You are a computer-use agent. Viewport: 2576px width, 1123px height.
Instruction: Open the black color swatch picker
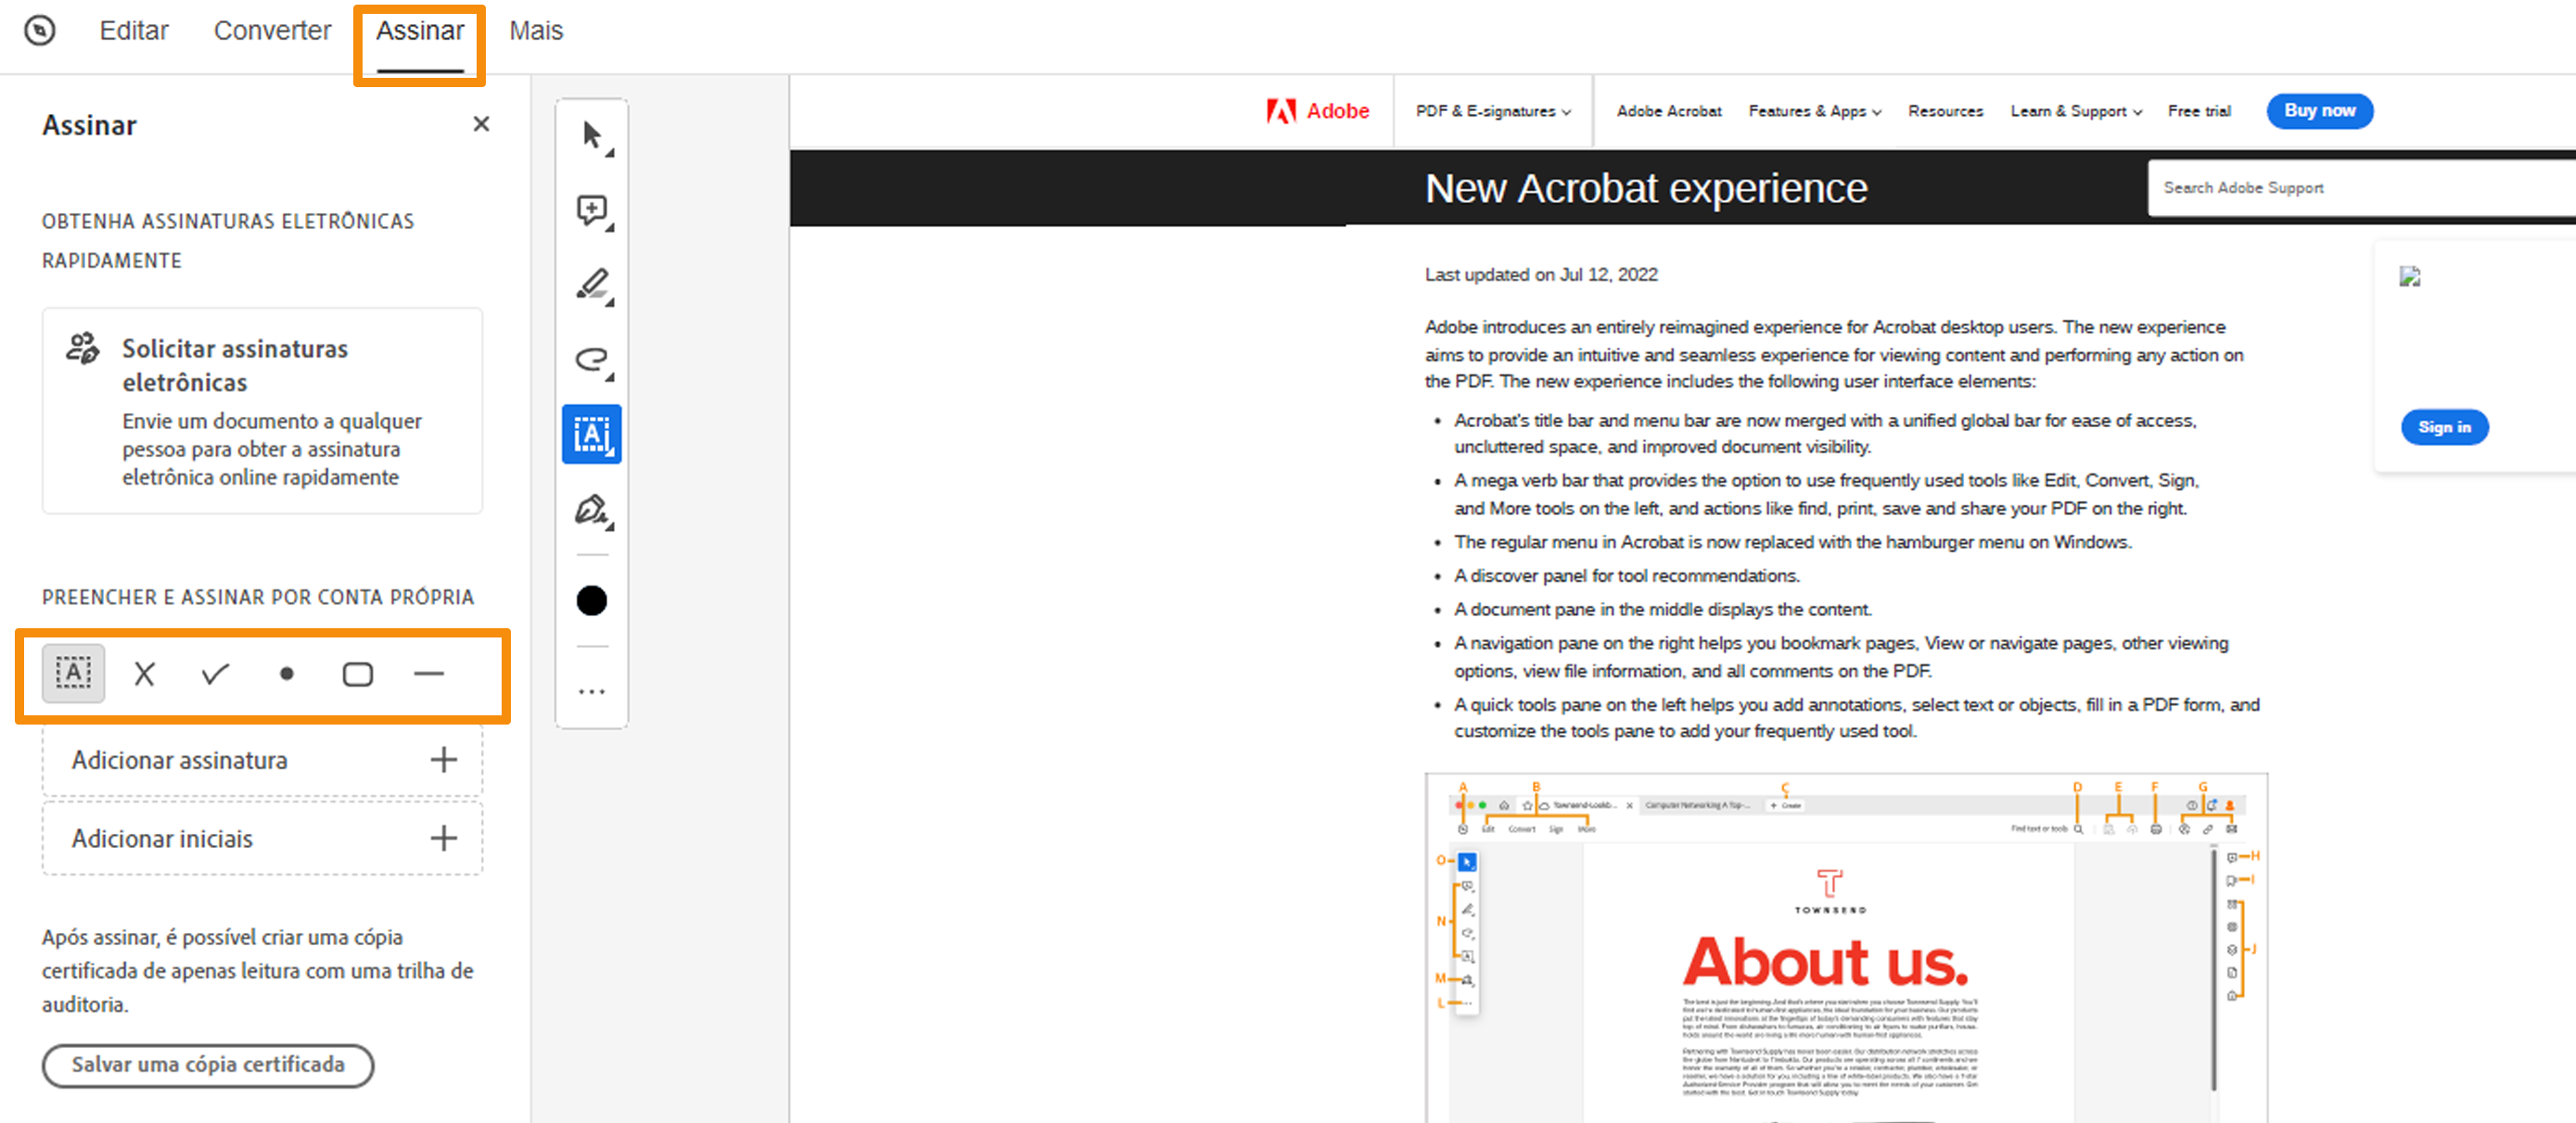tap(592, 600)
